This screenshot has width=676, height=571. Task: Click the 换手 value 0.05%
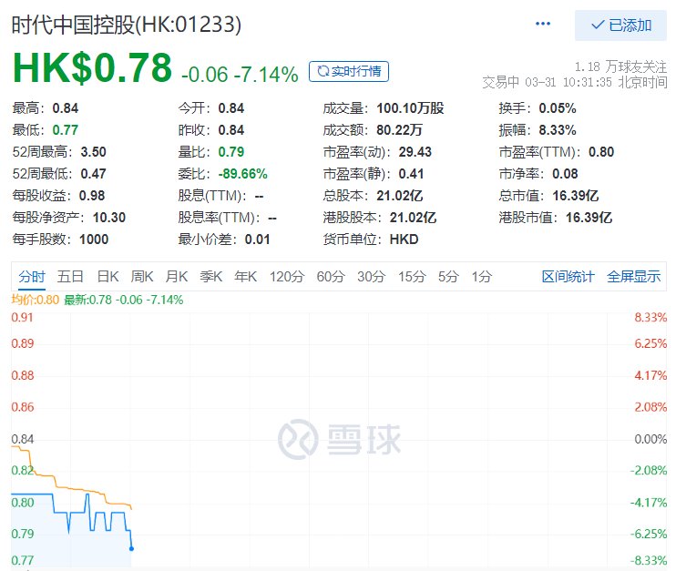pyautogui.click(x=558, y=108)
